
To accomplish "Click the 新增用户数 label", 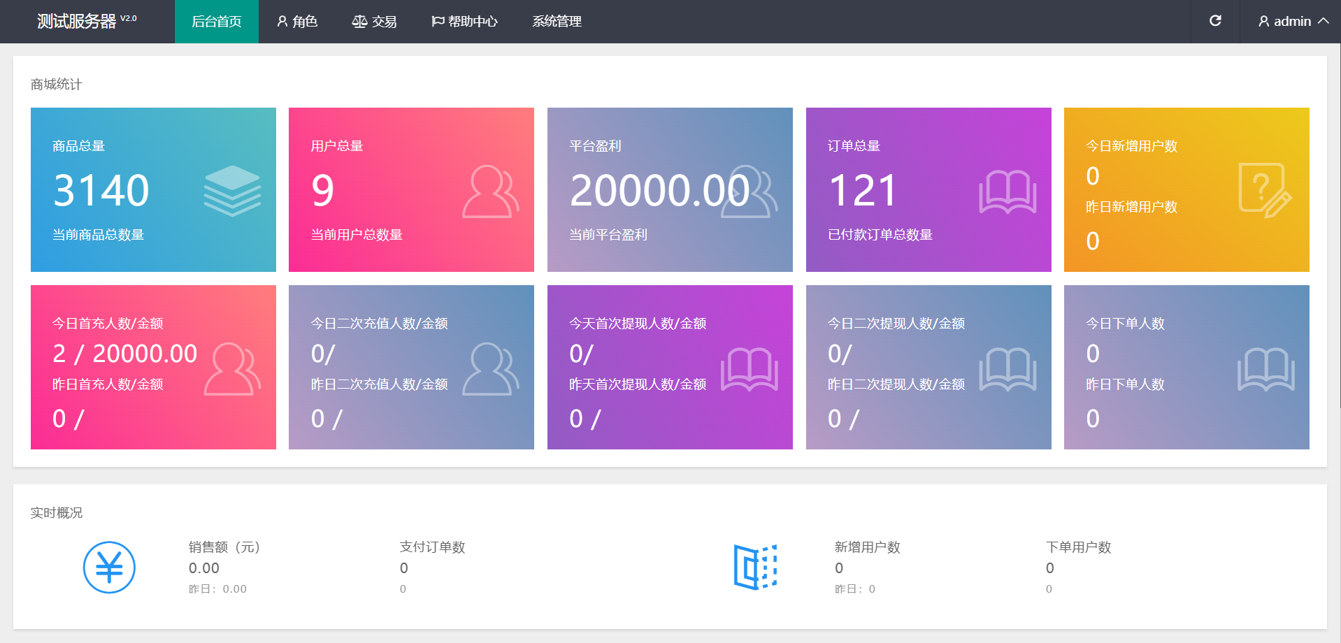I will click(x=868, y=547).
